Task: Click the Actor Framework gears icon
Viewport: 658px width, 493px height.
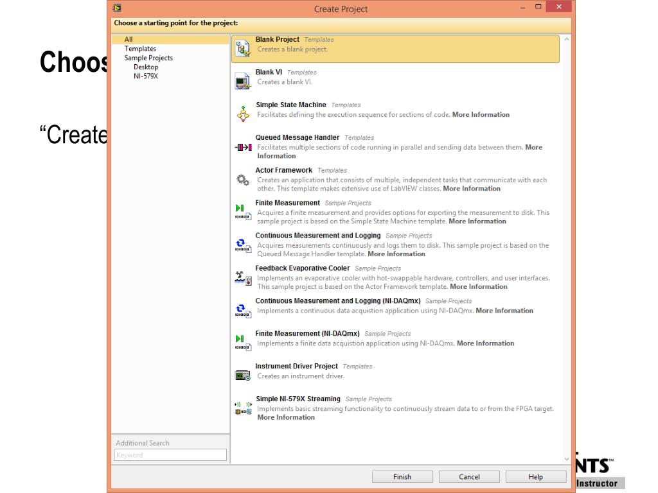Action: click(x=242, y=180)
